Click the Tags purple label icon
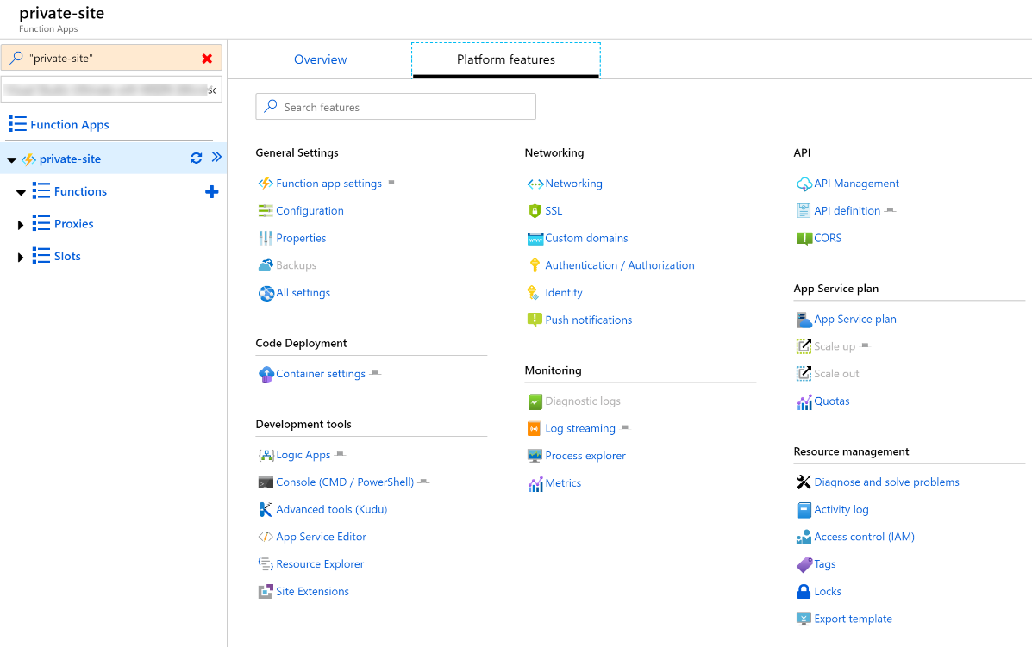 (x=804, y=565)
